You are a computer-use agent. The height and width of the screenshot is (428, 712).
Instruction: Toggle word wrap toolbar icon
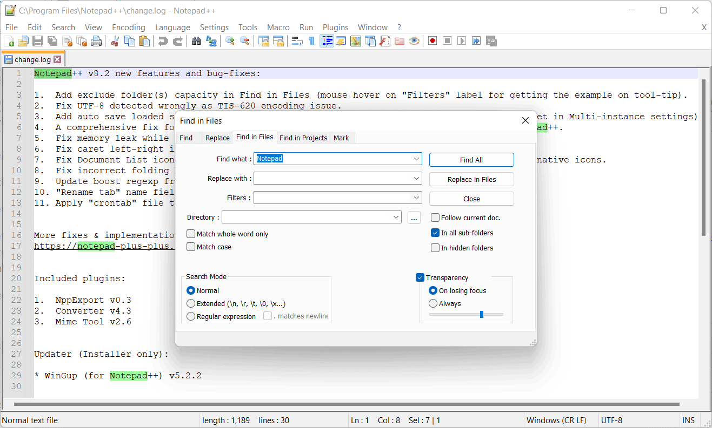point(297,41)
